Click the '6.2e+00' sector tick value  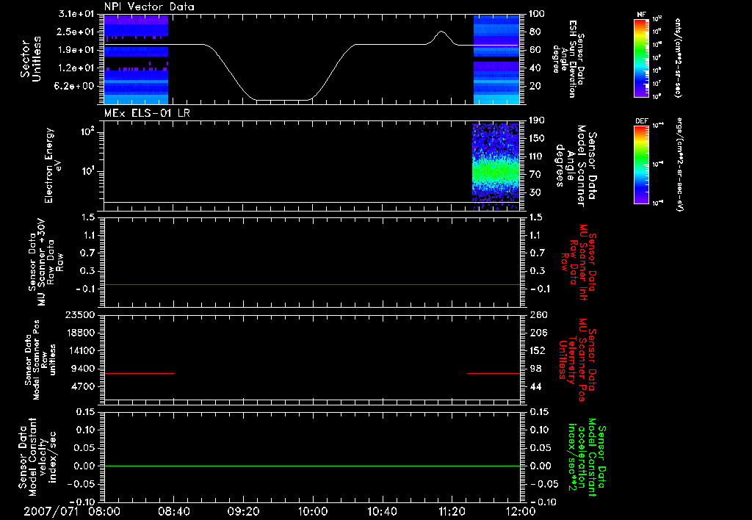[x=76, y=87]
